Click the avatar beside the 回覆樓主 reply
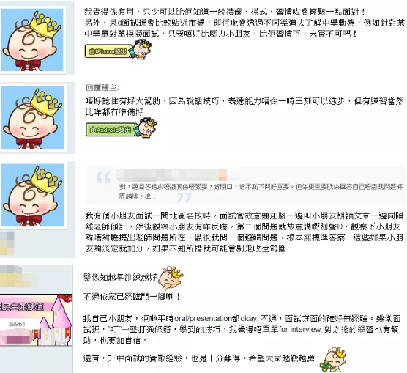Viewport: 407px width, 373px height. (x=33, y=118)
